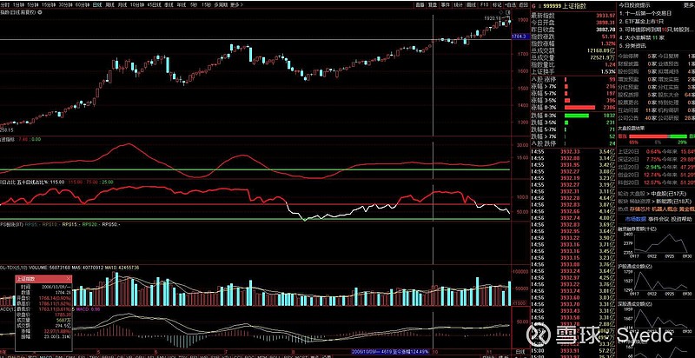Open the 融资融券额 mini chart
The height and width of the screenshot is (358, 695).
pos(656,244)
